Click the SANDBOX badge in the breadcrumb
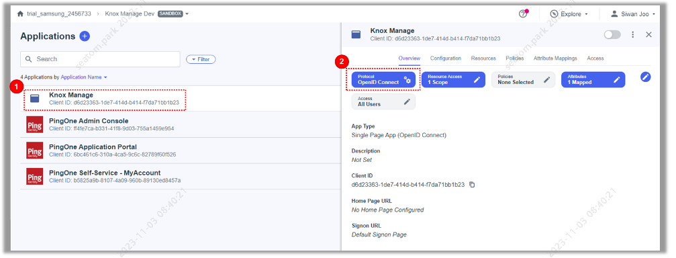This screenshot has width=676, height=258. (x=171, y=14)
